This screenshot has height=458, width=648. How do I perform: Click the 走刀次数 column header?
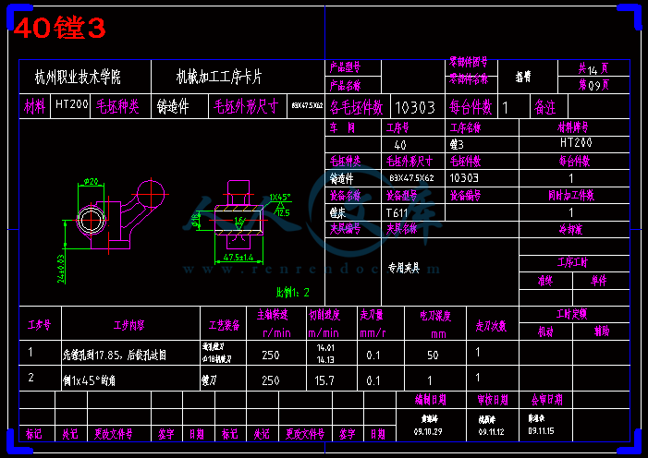tap(492, 326)
